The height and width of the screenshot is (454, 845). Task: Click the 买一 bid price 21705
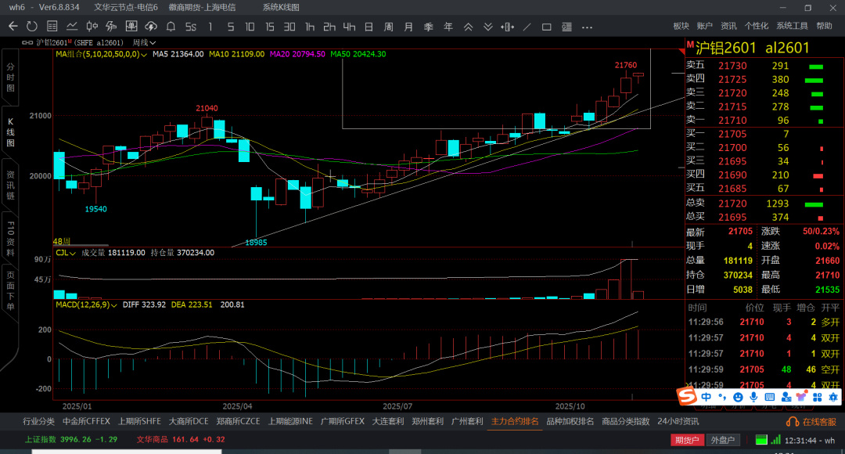point(732,134)
